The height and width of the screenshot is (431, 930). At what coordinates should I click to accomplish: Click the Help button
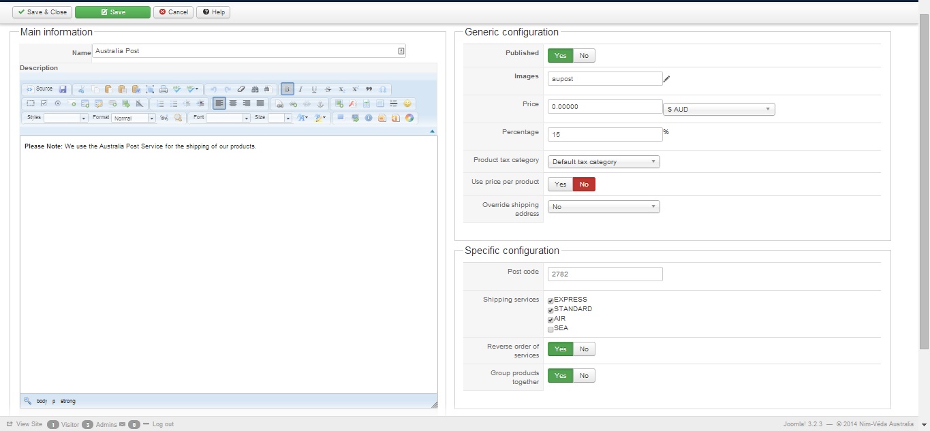(213, 12)
